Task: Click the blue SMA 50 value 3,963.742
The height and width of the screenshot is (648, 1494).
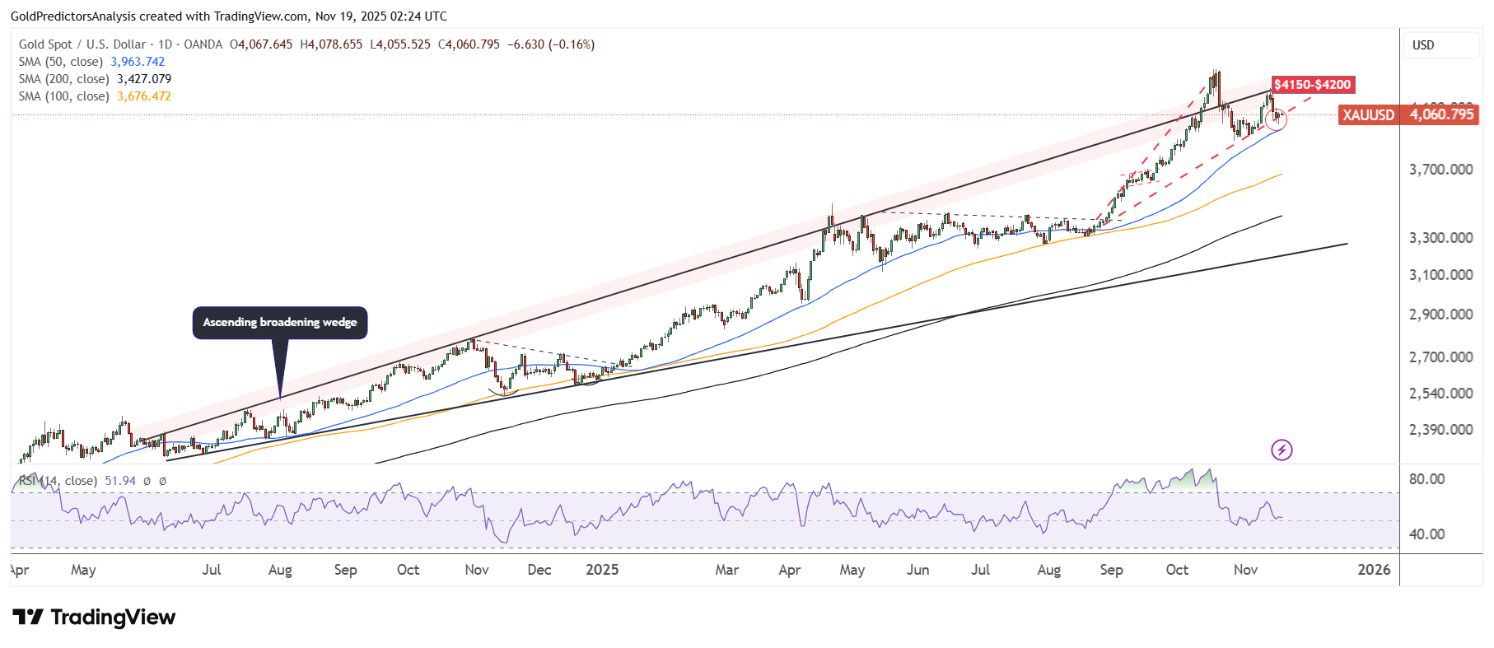Action: coord(138,62)
